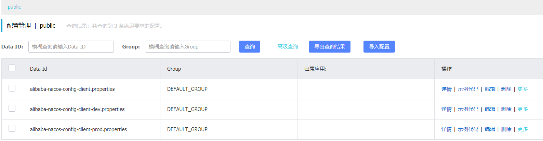This screenshot has height=141, width=543.
Task: Click the Data ID search input field
Action: click(71, 47)
